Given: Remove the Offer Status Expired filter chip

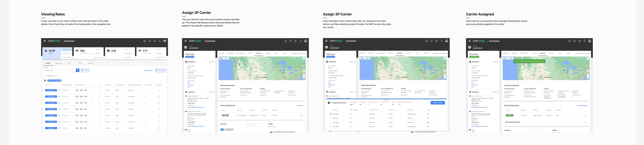Looking at the screenshot, I should click(x=60, y=81).
